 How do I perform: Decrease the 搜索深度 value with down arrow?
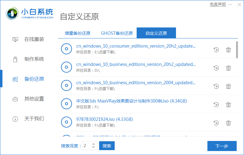pos(94,148)
